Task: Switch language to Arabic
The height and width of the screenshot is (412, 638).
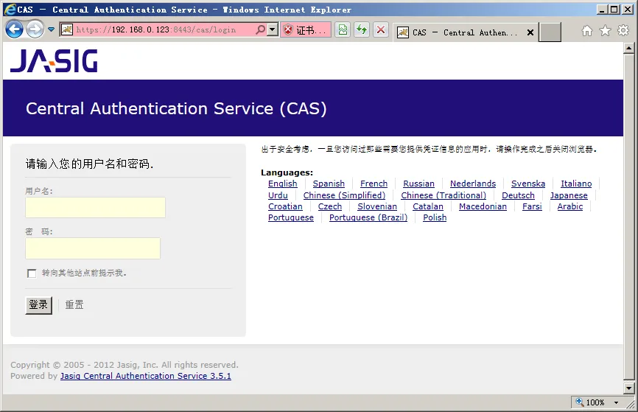Action: coord(570,206)
